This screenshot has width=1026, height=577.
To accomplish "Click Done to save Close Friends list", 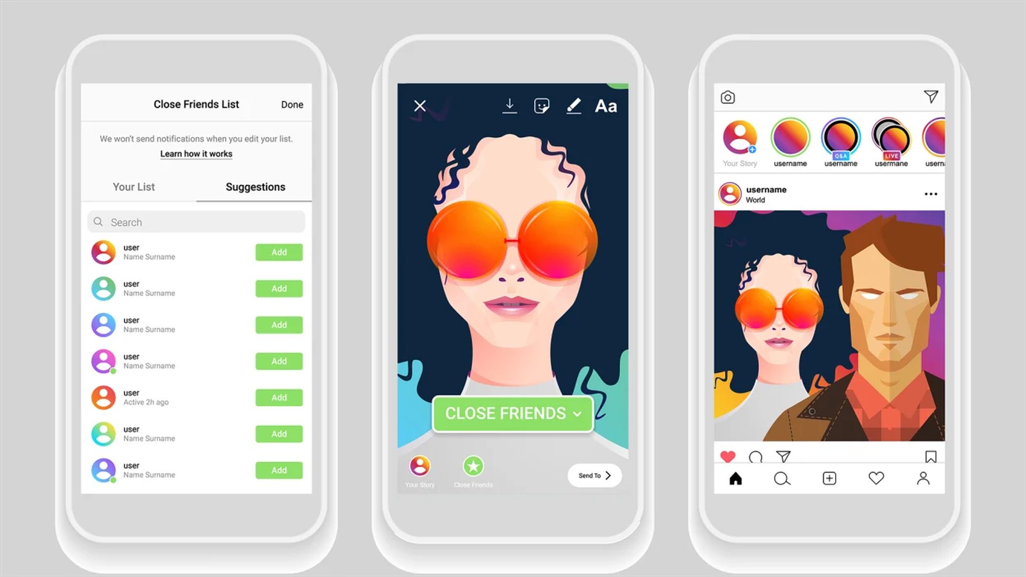I will (292, 104).
